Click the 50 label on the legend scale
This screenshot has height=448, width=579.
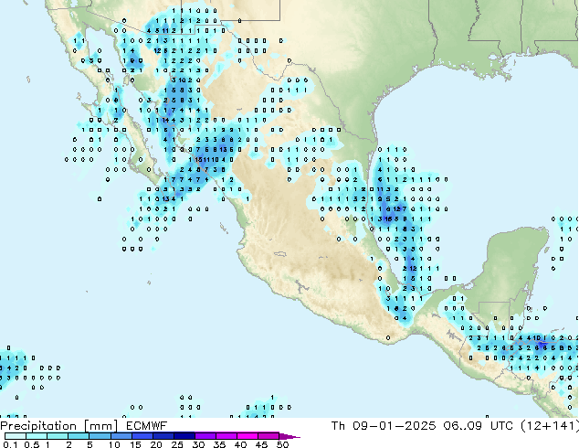283,445
